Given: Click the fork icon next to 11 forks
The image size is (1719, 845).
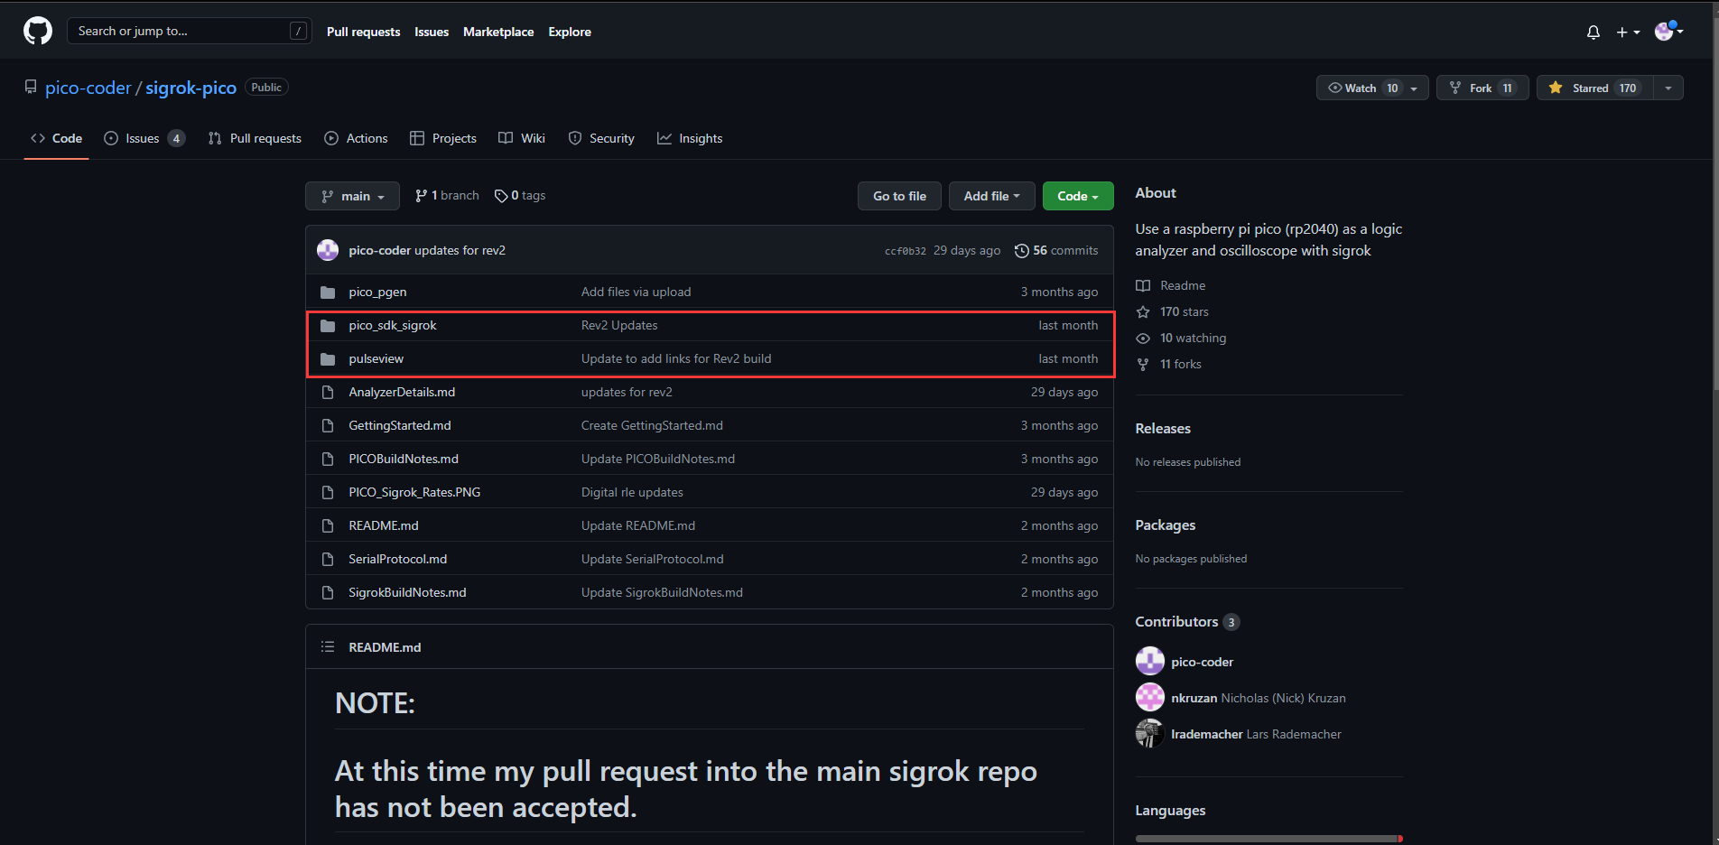Looking at the screenshot, I should pyautogui.click(x=1143, y=365).
